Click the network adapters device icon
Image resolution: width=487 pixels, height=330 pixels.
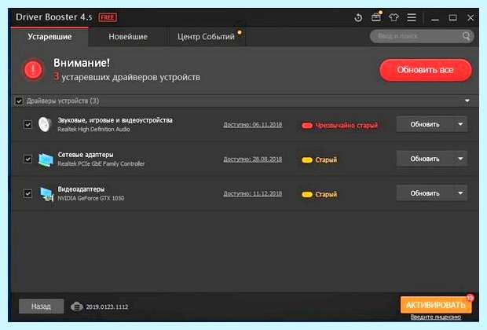46,159
